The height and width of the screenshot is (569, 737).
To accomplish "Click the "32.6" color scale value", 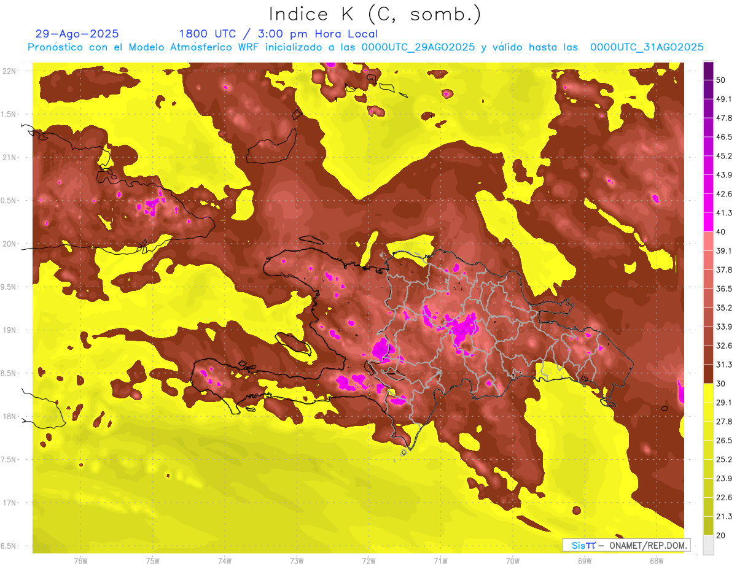I will 723,346.
